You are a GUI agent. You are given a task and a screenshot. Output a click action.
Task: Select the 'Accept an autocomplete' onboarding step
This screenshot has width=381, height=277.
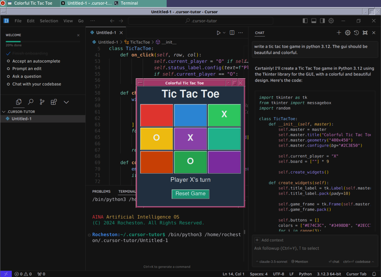coord(36,61)
